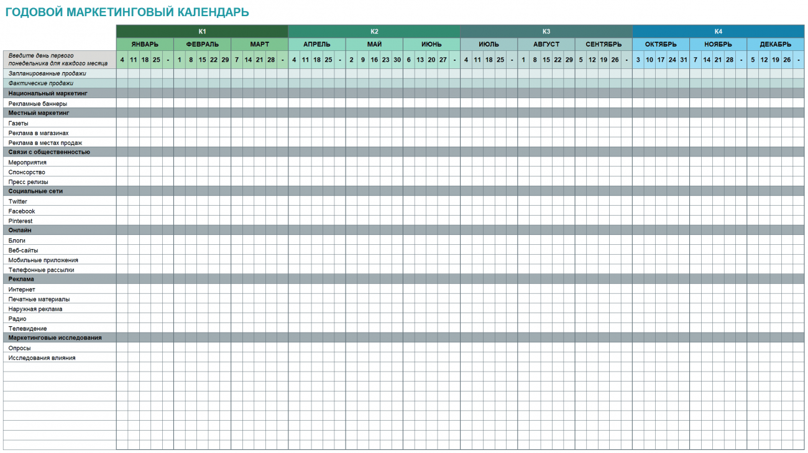Click the 'Телевидение' row label
808x453 pixels.
pos(60,328)
